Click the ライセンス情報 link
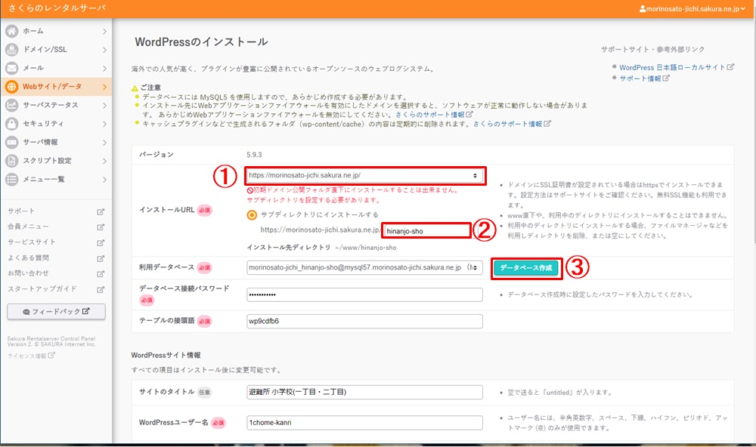This screenshot has width=756, height=447. pyautogui.click(x=27, y=356)
